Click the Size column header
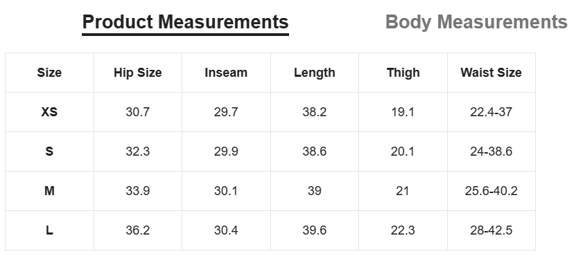 (x=49, y=73)
